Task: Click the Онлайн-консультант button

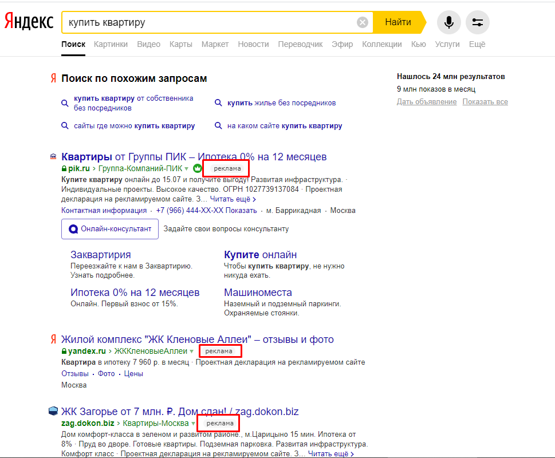Action: [110, 229]
